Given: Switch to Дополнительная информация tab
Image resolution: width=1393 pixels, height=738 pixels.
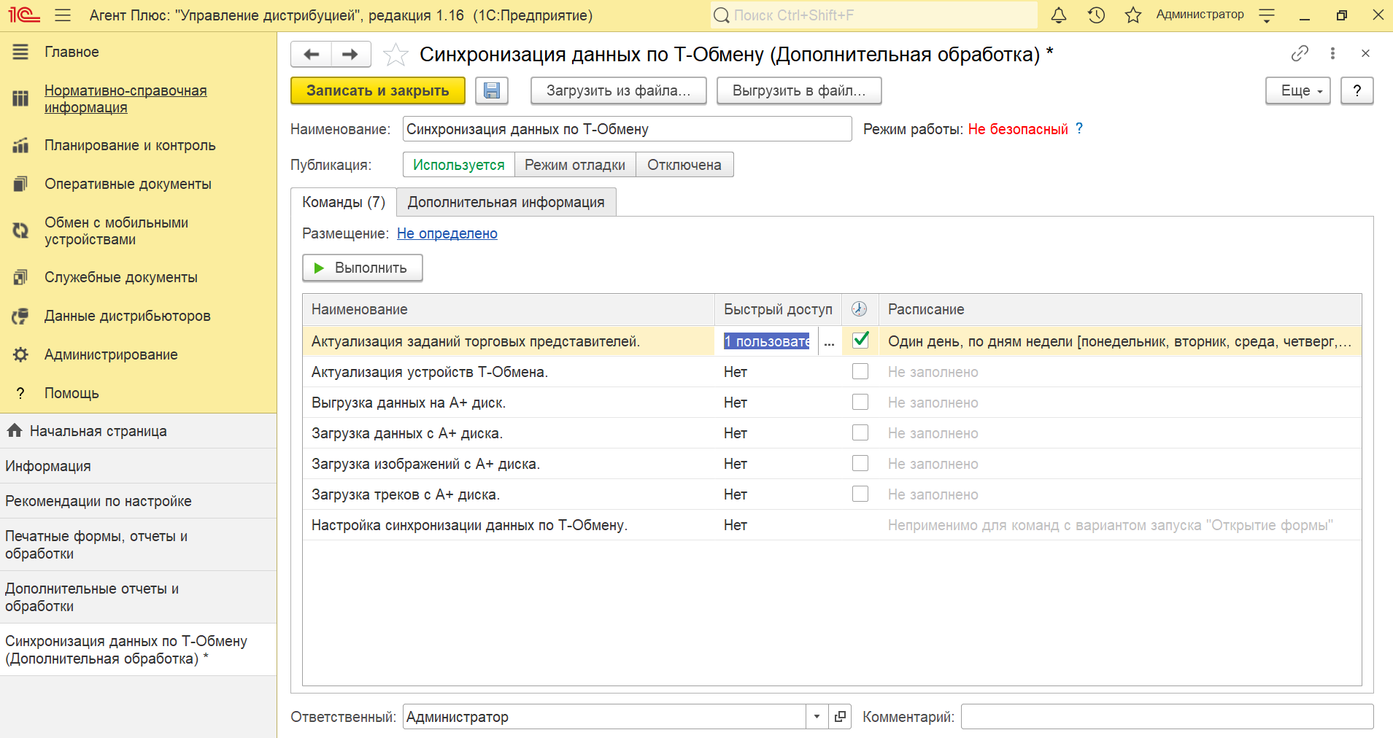Looking at the screenshot, I should pyautogui.click(x=506, y=202).
